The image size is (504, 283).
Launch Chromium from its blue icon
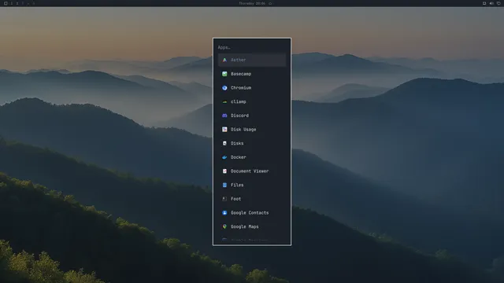click(x=224, y=87)
